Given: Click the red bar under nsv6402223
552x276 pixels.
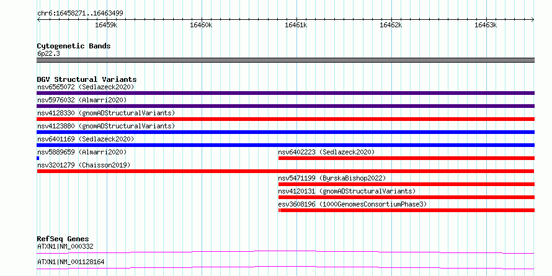Looking at the screenshot, I should (x=407, y=158).
